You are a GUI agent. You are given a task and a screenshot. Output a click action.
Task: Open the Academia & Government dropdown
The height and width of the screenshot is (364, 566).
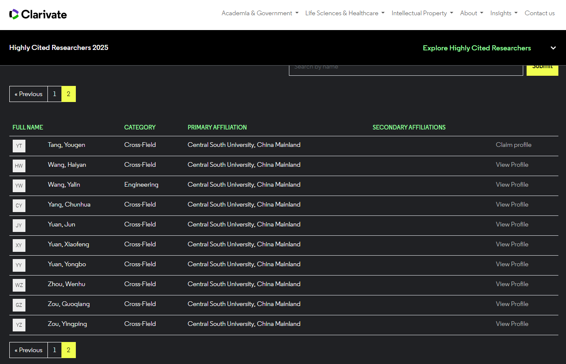point(260,13)
